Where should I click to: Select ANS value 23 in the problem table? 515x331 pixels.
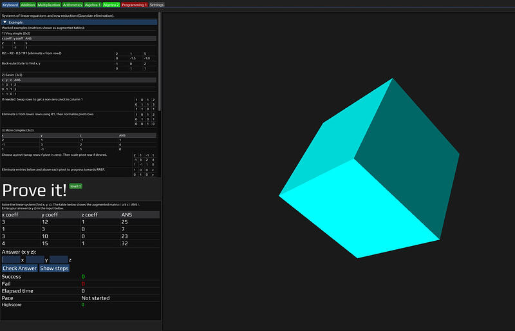point(124,236)
